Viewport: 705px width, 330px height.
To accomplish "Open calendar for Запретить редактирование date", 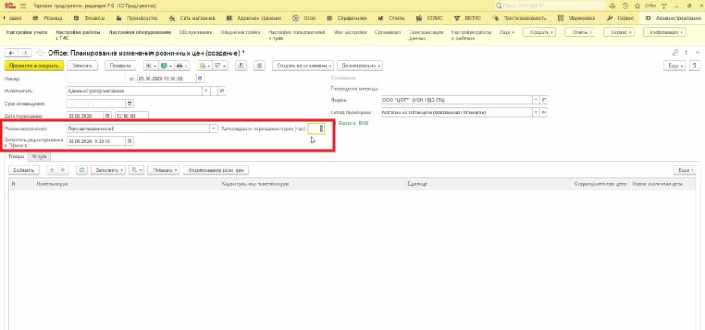I will 129,141.
